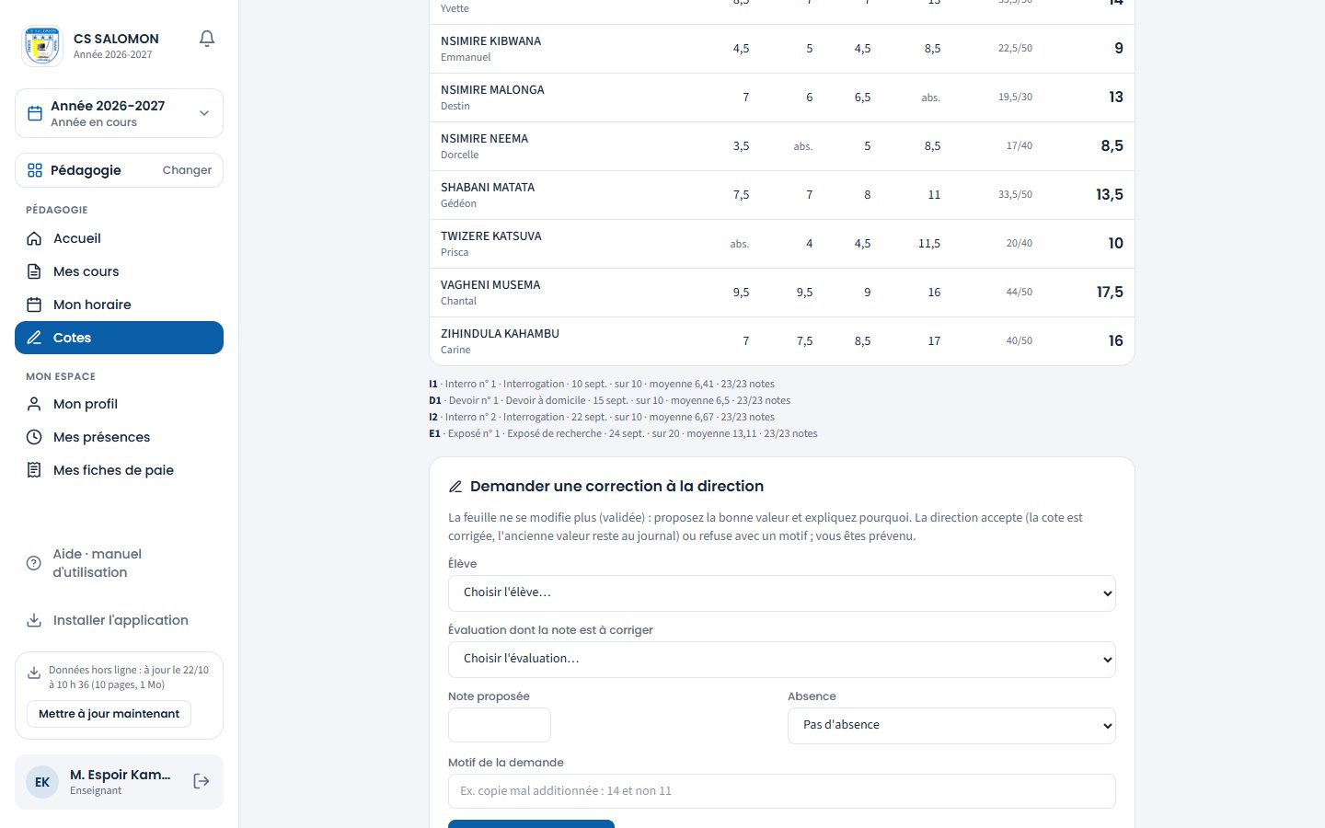Click the Mes cours document icon
The image size is (1325, 828).
pyautogui.click(x=34, y=271)
